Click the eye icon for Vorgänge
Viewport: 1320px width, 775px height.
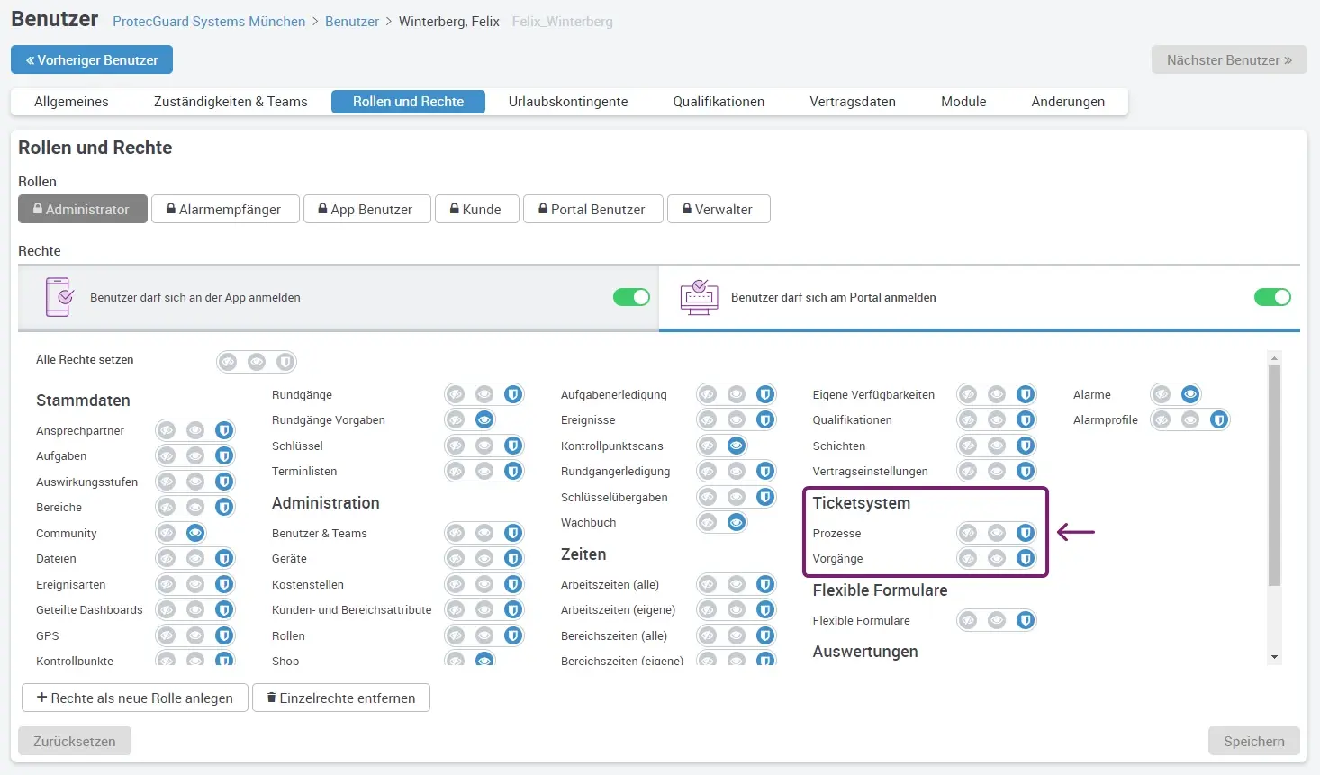(997, 559)
